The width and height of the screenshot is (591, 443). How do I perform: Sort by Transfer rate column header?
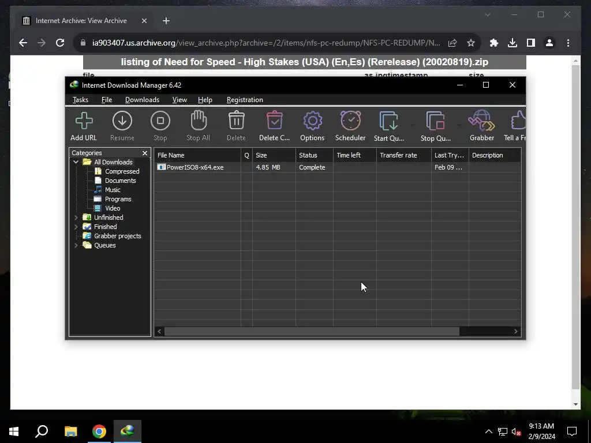[403, 155]
